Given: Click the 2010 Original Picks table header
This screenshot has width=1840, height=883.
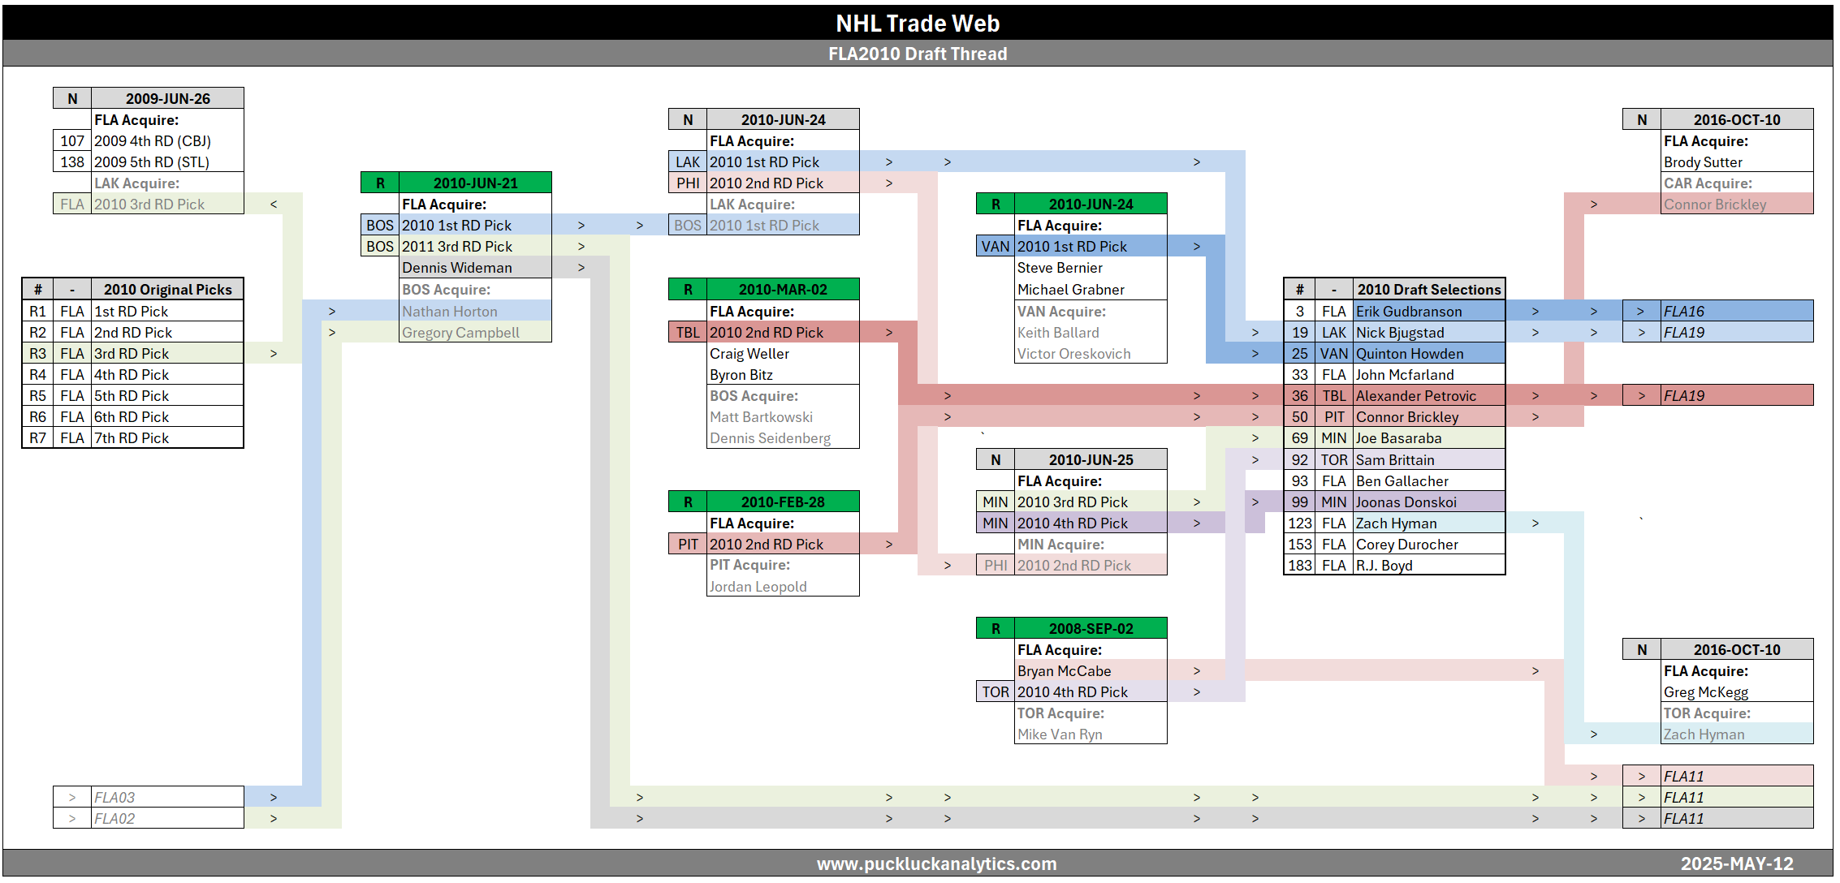Looking at the screenshot, I should coord(166,290).
